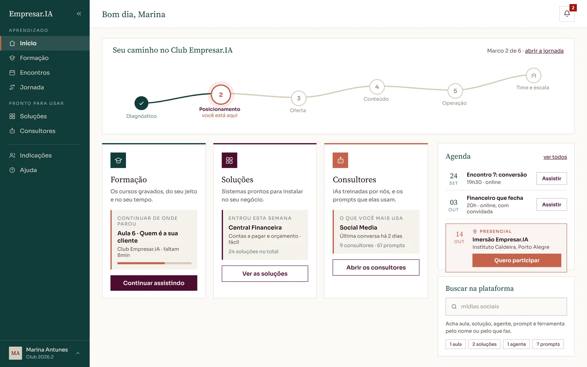Click Continuar assistindo button

(154, 283)
